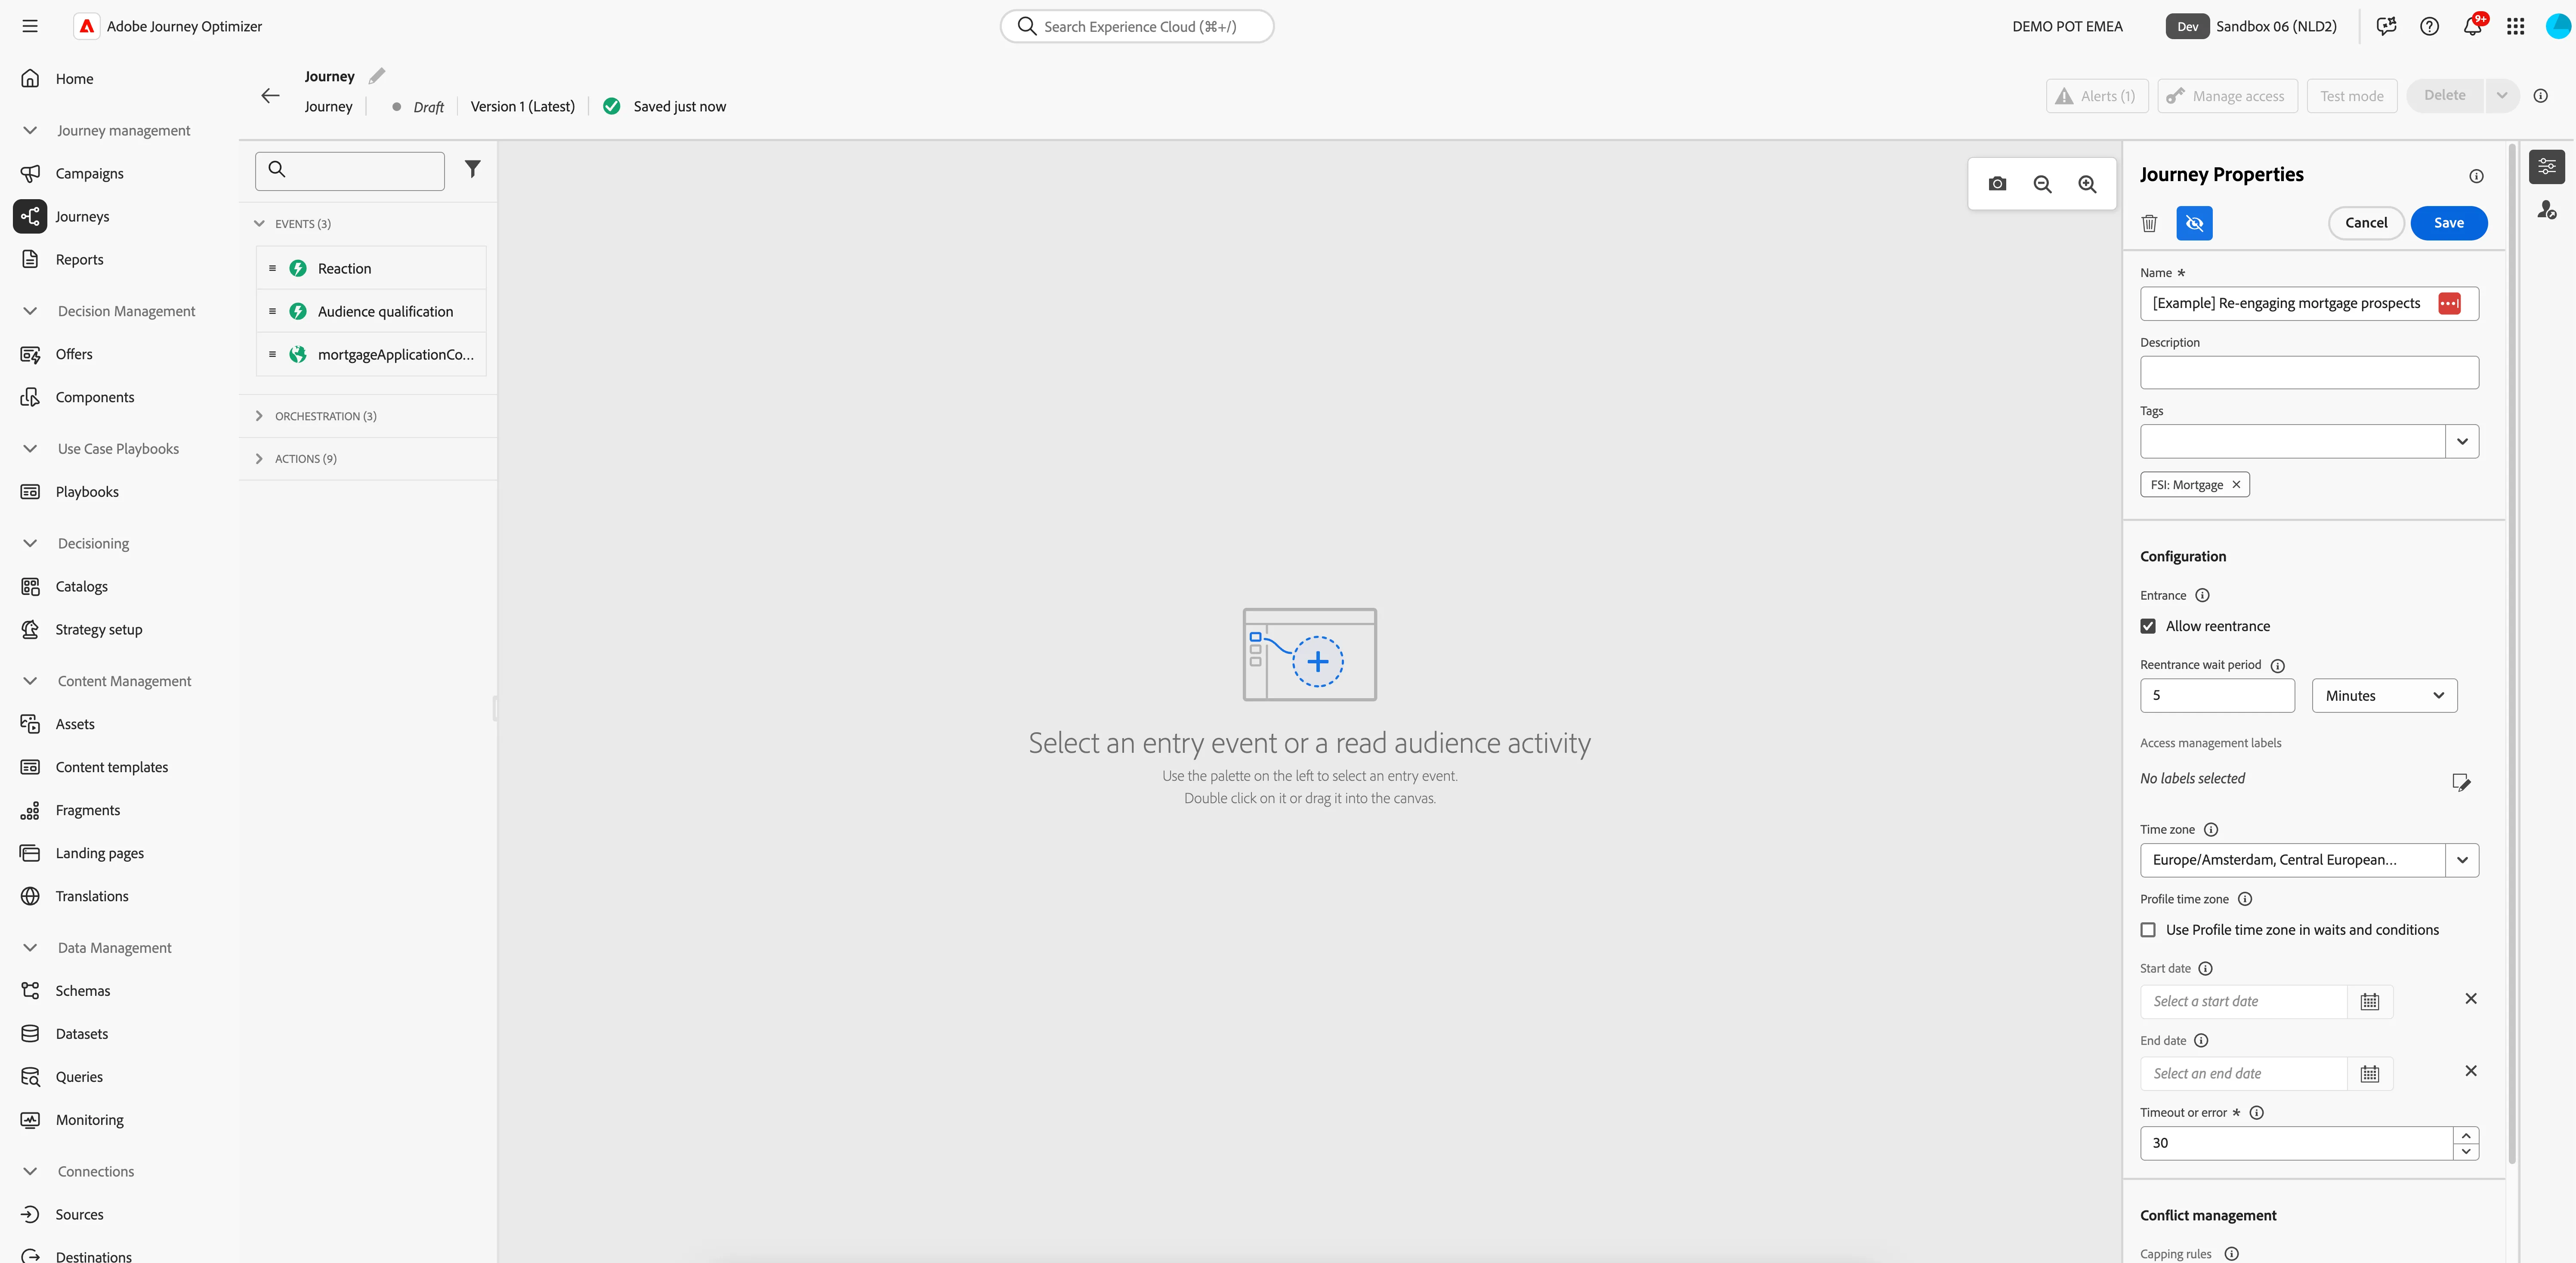Image resolution: width=2576 pixels, height=1263 pixels.
Task: Open the Time zone dropdown
Action: [2461, 860]
